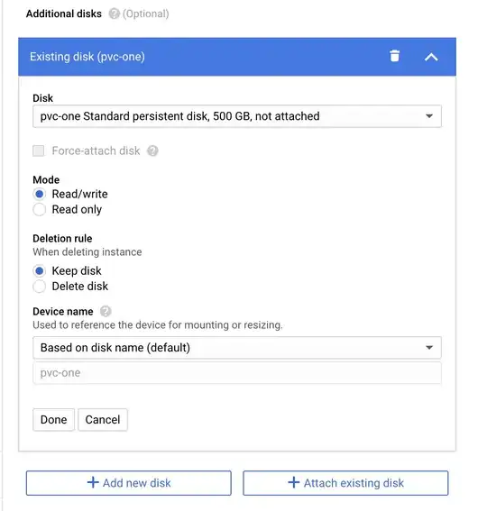Open help icon next to Additional disks
The height and width of the screenshot is (511, 487).
coord(114,14)
